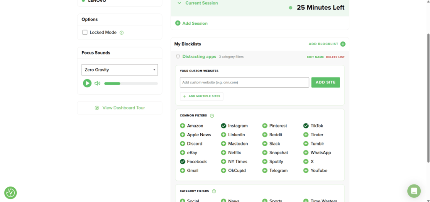Click the plus icon beside Mastodon
This screenshot has width=430, height=202.
pyautogui.click(x=223, y=144)
